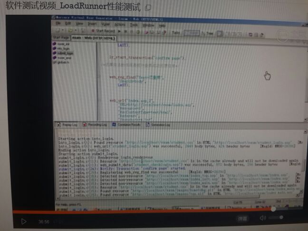
Task: Click the Run (play) toolbar icon
Action: [119, 31]
